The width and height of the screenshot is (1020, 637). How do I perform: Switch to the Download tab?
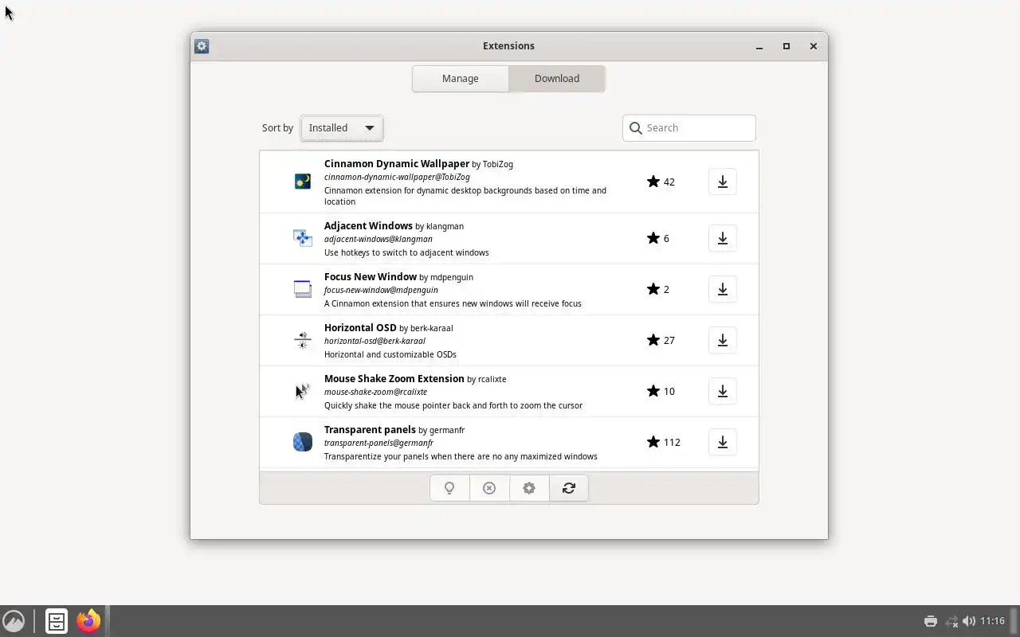click(557, 79)
